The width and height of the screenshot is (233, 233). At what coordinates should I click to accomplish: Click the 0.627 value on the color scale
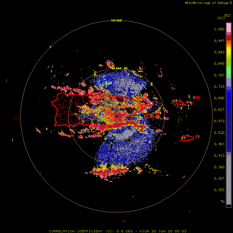click(x=219, y=110)
